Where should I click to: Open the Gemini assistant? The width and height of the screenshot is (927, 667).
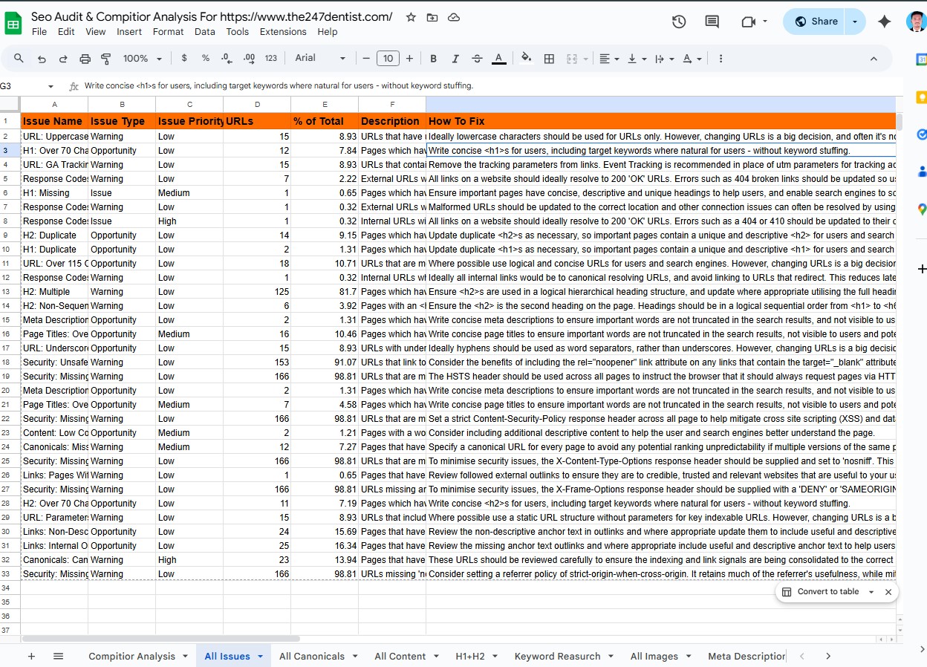point(883,22)
